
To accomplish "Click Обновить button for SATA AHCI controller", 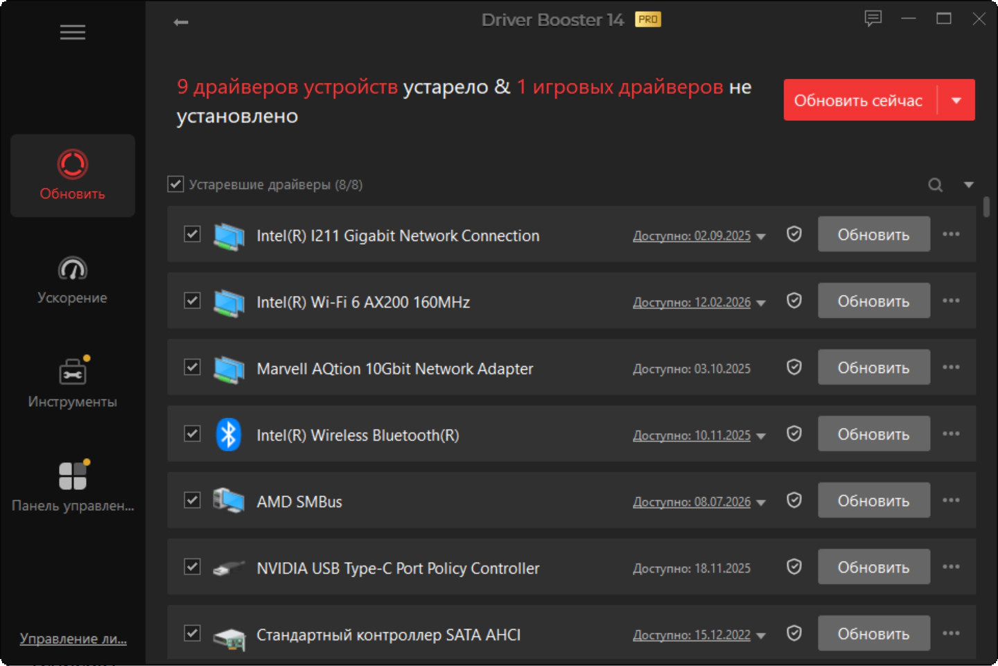I will point(874,633).
